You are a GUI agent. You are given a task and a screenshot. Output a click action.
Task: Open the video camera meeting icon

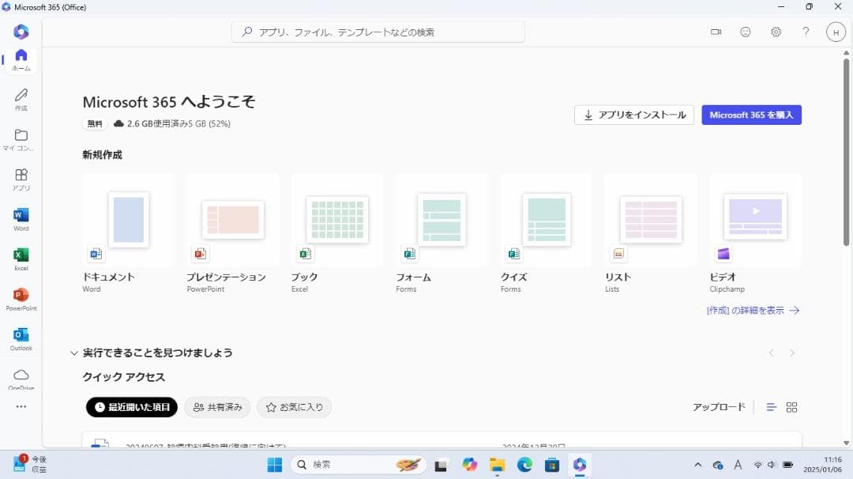pos(716,32)
